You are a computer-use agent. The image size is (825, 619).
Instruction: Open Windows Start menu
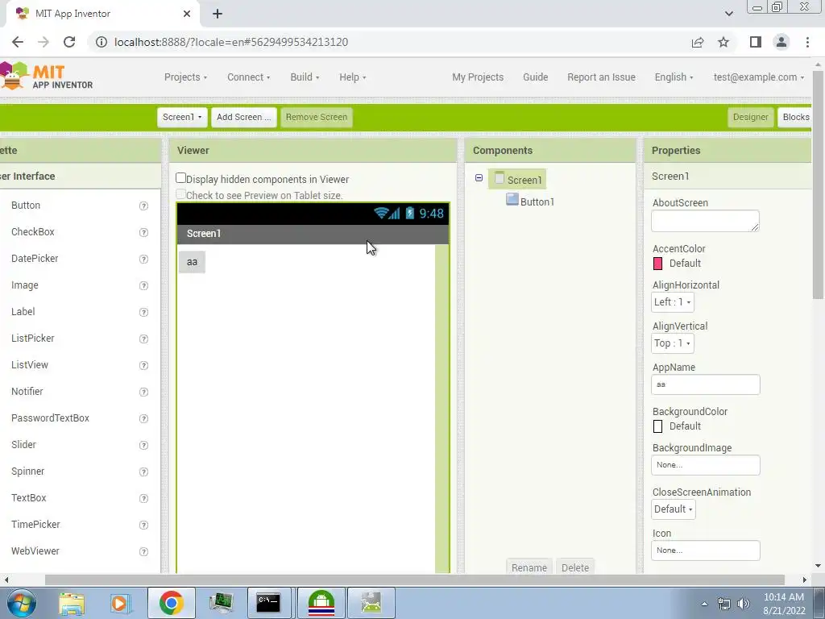pyautogui.click(x=21, y=603)
